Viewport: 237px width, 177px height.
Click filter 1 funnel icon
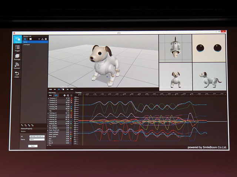pos(22,125)
